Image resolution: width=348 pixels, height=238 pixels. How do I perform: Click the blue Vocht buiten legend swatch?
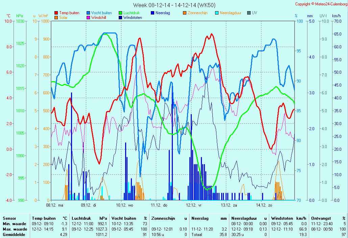click(88, 13)
